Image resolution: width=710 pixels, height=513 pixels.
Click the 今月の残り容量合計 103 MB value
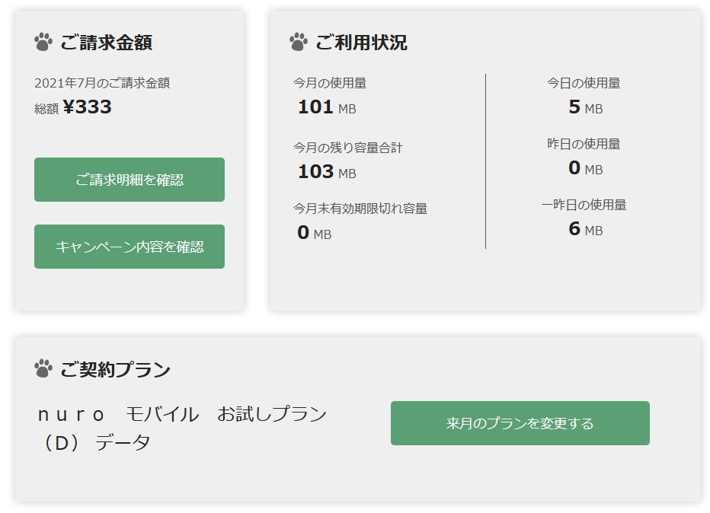click(326, 172)
